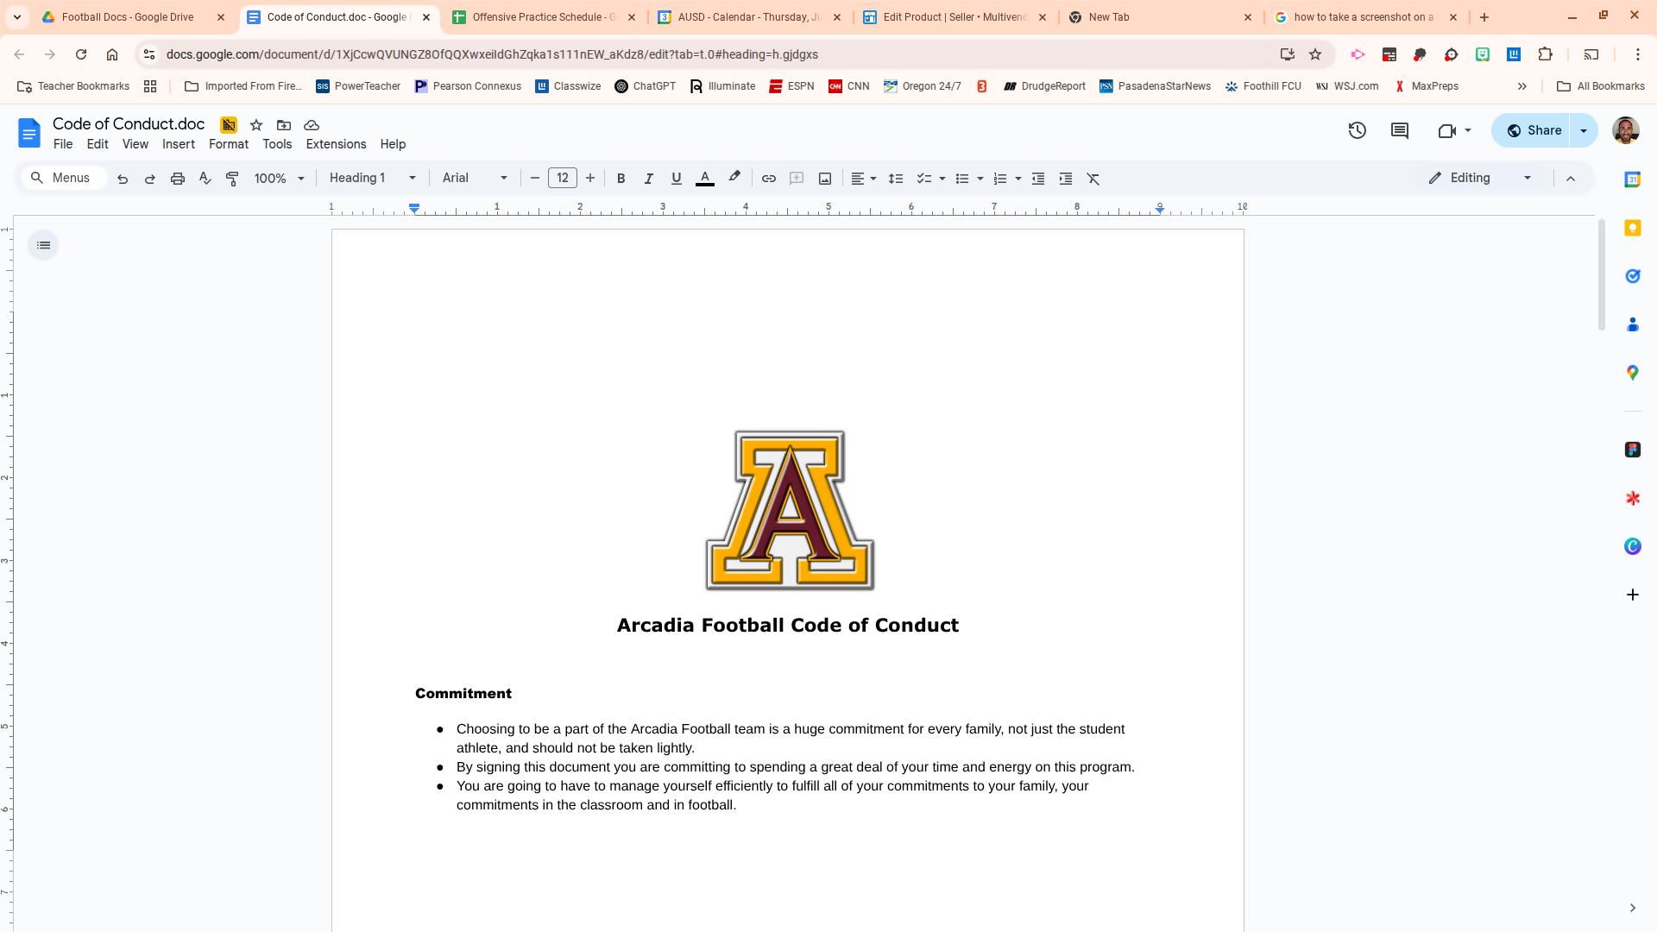Hide the menus with collapse arrow

[x=1571, y=179]
